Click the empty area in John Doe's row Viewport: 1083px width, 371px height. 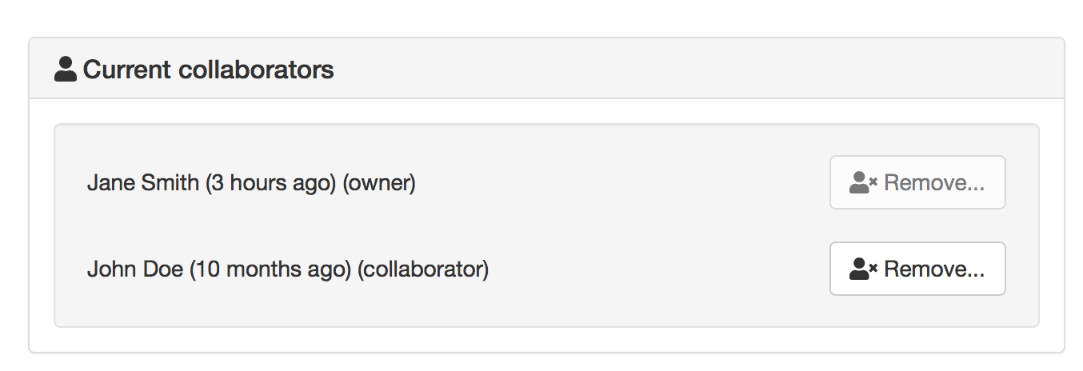coord(656,269)
